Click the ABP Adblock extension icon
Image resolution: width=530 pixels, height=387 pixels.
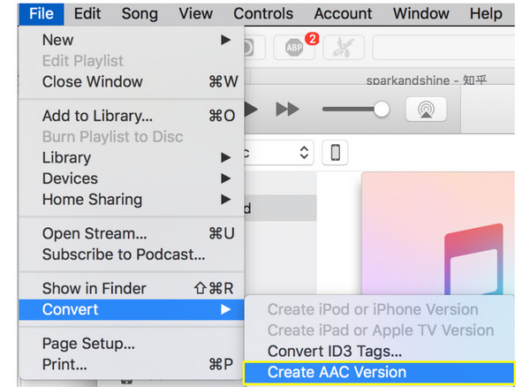tap(294, 48)
